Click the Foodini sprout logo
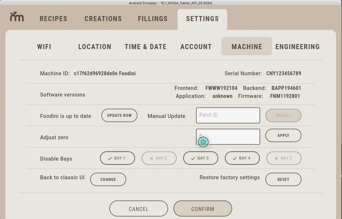Image resolution: width=342 pixels, height=219 pixels. click(x=17, y=17)
